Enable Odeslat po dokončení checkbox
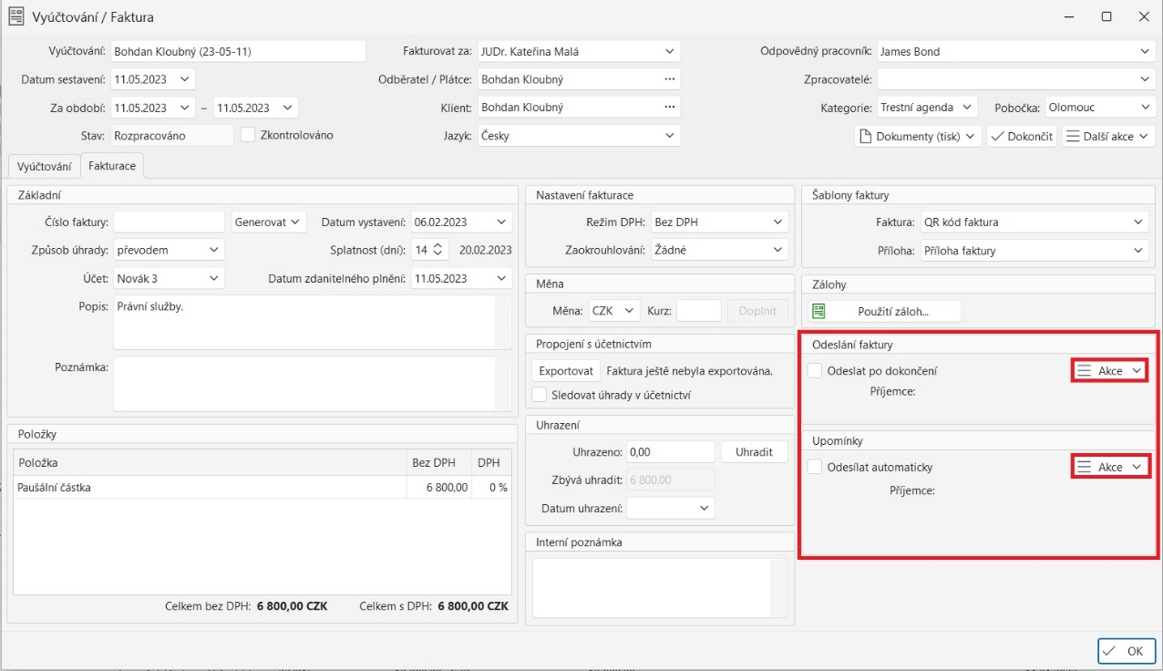 click(816, 371)
